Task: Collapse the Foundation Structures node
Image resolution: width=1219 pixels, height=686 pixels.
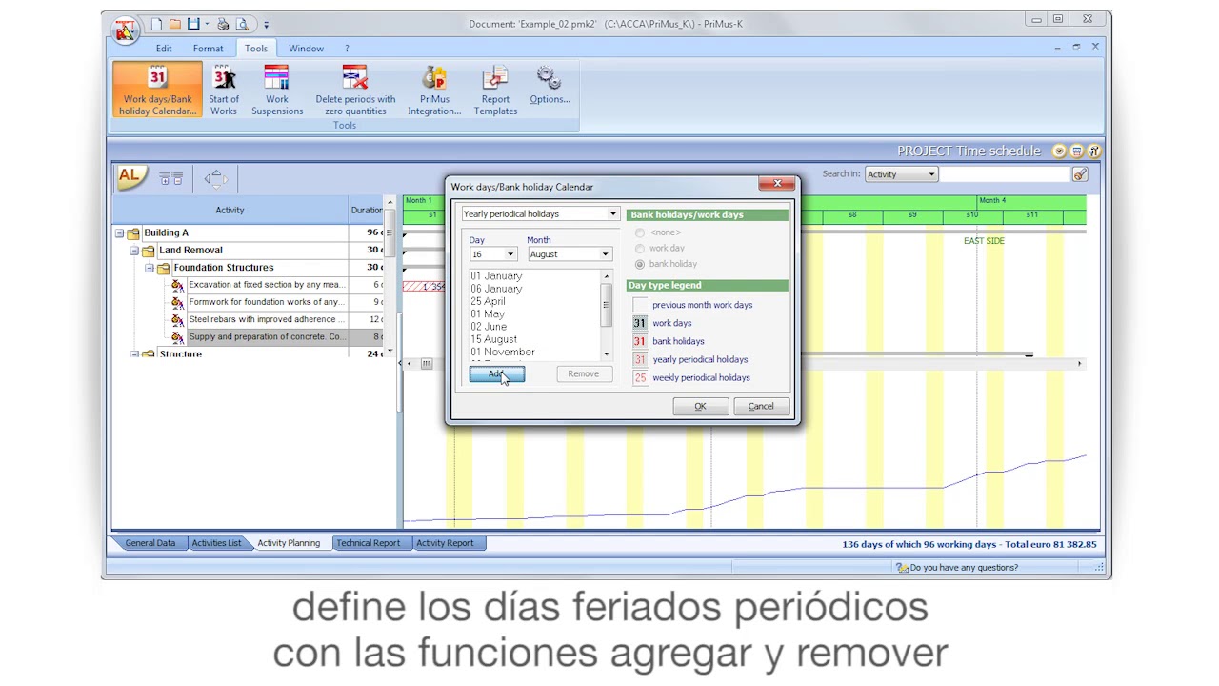Action: [150, 268]
